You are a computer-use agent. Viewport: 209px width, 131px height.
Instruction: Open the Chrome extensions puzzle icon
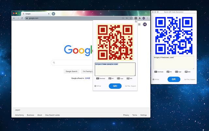tap(140, 18)
